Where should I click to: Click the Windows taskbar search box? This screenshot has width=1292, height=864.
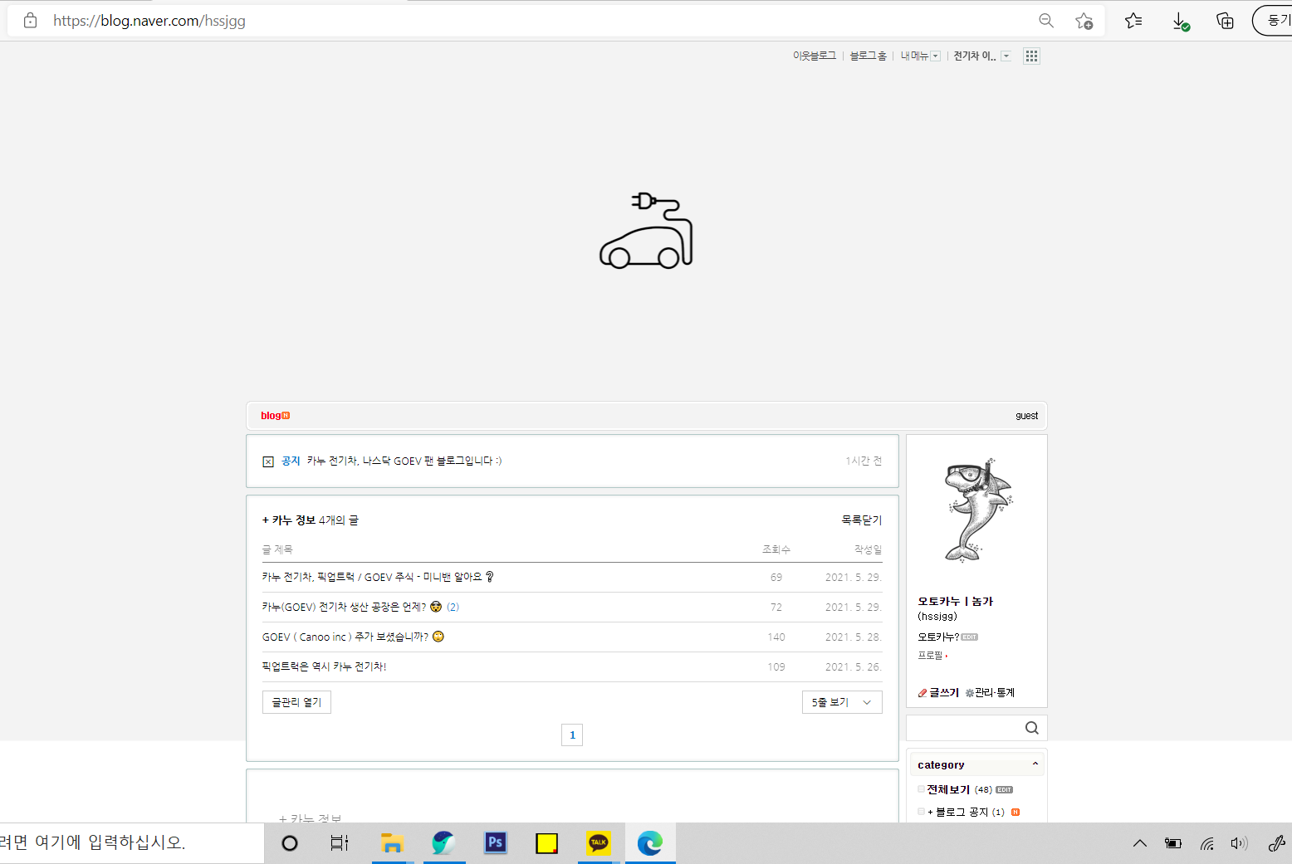click(131, 843)
